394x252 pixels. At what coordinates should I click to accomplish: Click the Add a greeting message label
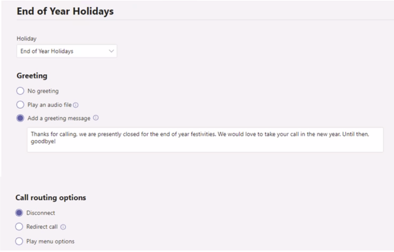pyautogui.click(x=59, y=118)
